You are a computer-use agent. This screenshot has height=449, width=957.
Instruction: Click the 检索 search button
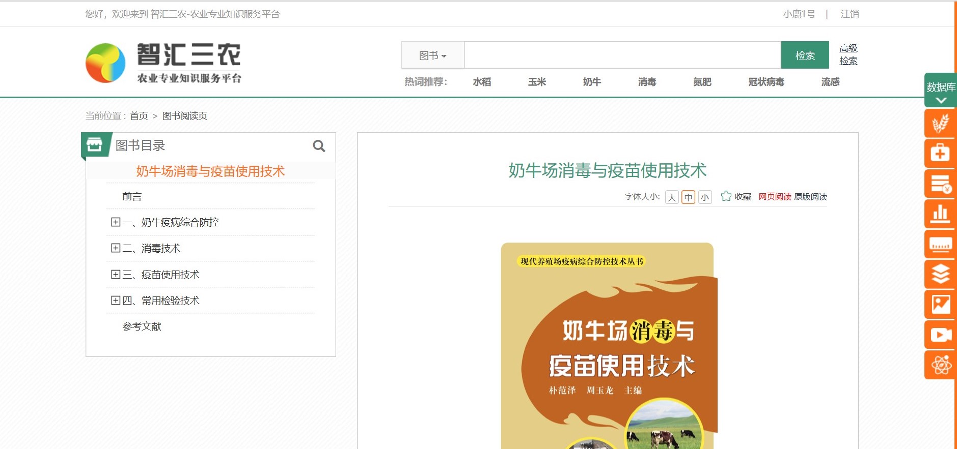click(x=805, y=55)
